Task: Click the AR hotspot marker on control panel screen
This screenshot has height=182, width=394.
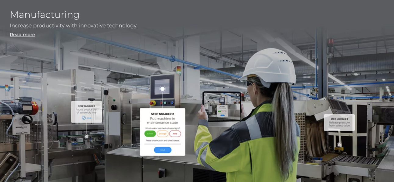Action: click(x=163, y=89)
